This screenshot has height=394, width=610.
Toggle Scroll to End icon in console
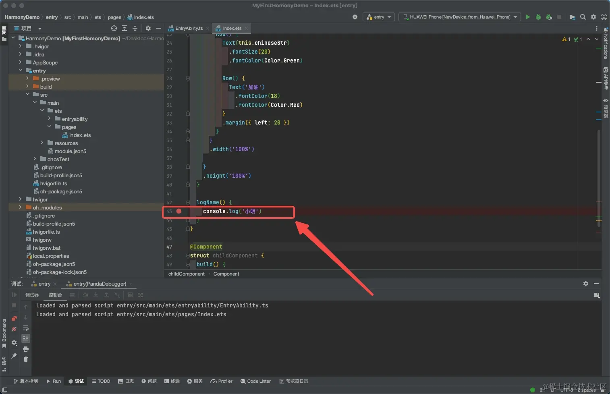tap(26, 338)
